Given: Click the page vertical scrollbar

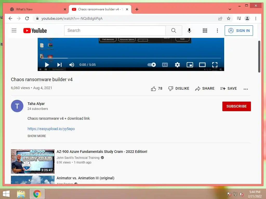Looking at the screenshot, I should click(259, 56).
